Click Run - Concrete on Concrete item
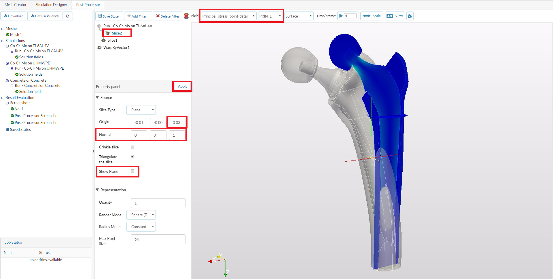This screenshot has width=553, height=279. point(38,85)
